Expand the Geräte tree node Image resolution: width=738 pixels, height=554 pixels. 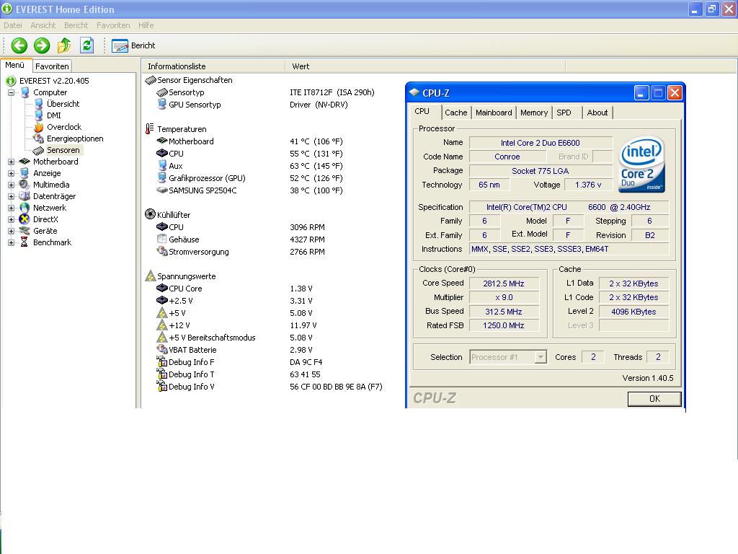pyautogui.click(x=11, y=231)
